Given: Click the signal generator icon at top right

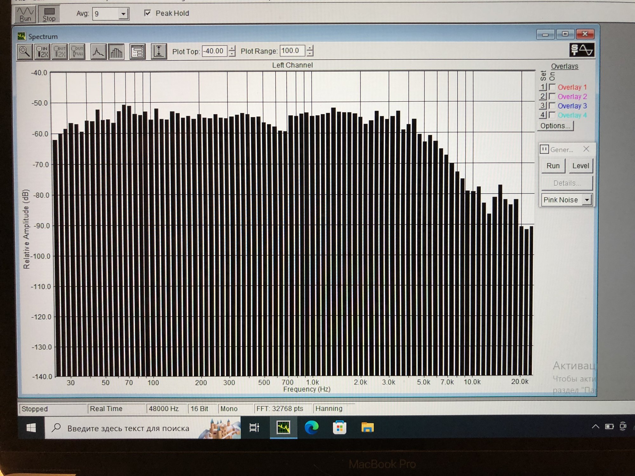Looking at the screenshot, I should 581,50.
